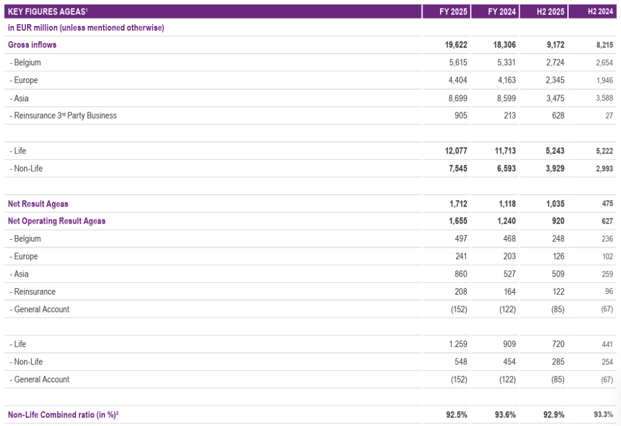The height and width of the screenshot is (426, 621).
Task: Select Net Result FY 2025 value 1,712
Action: point(458,204)
